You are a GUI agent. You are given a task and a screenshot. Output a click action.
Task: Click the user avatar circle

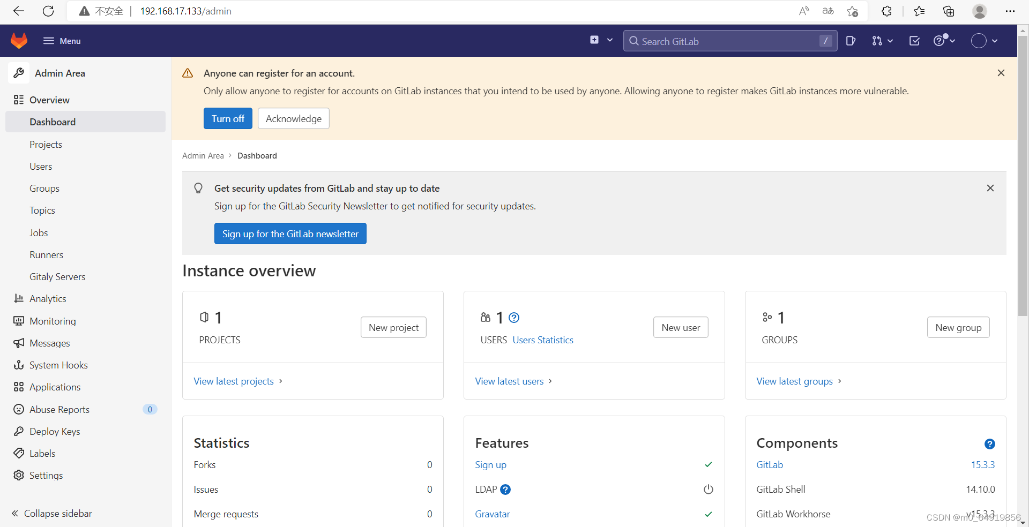click(979, 41)
